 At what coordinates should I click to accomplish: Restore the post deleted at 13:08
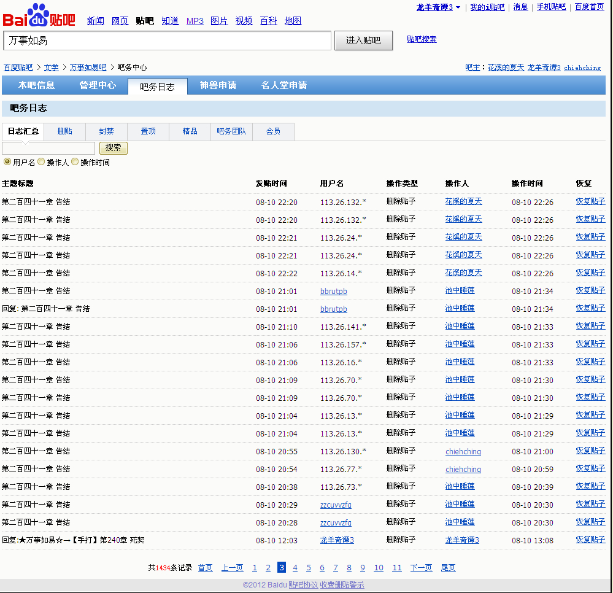tap(590, 540)
